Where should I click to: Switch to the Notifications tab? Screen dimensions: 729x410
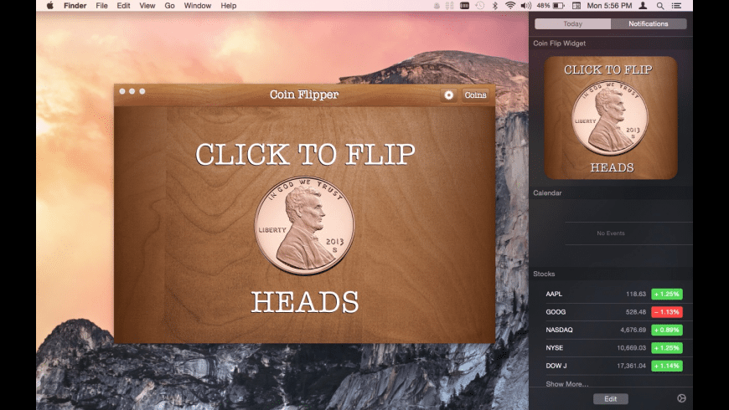coord(648,23)
